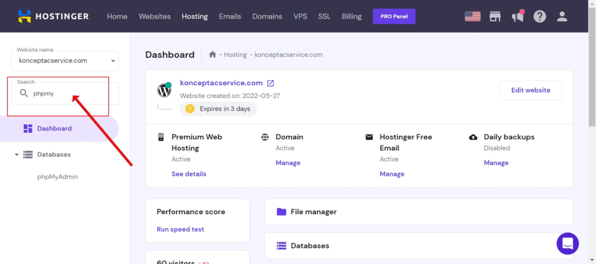Open Hosting in top navigation

(x=194, y=16)
